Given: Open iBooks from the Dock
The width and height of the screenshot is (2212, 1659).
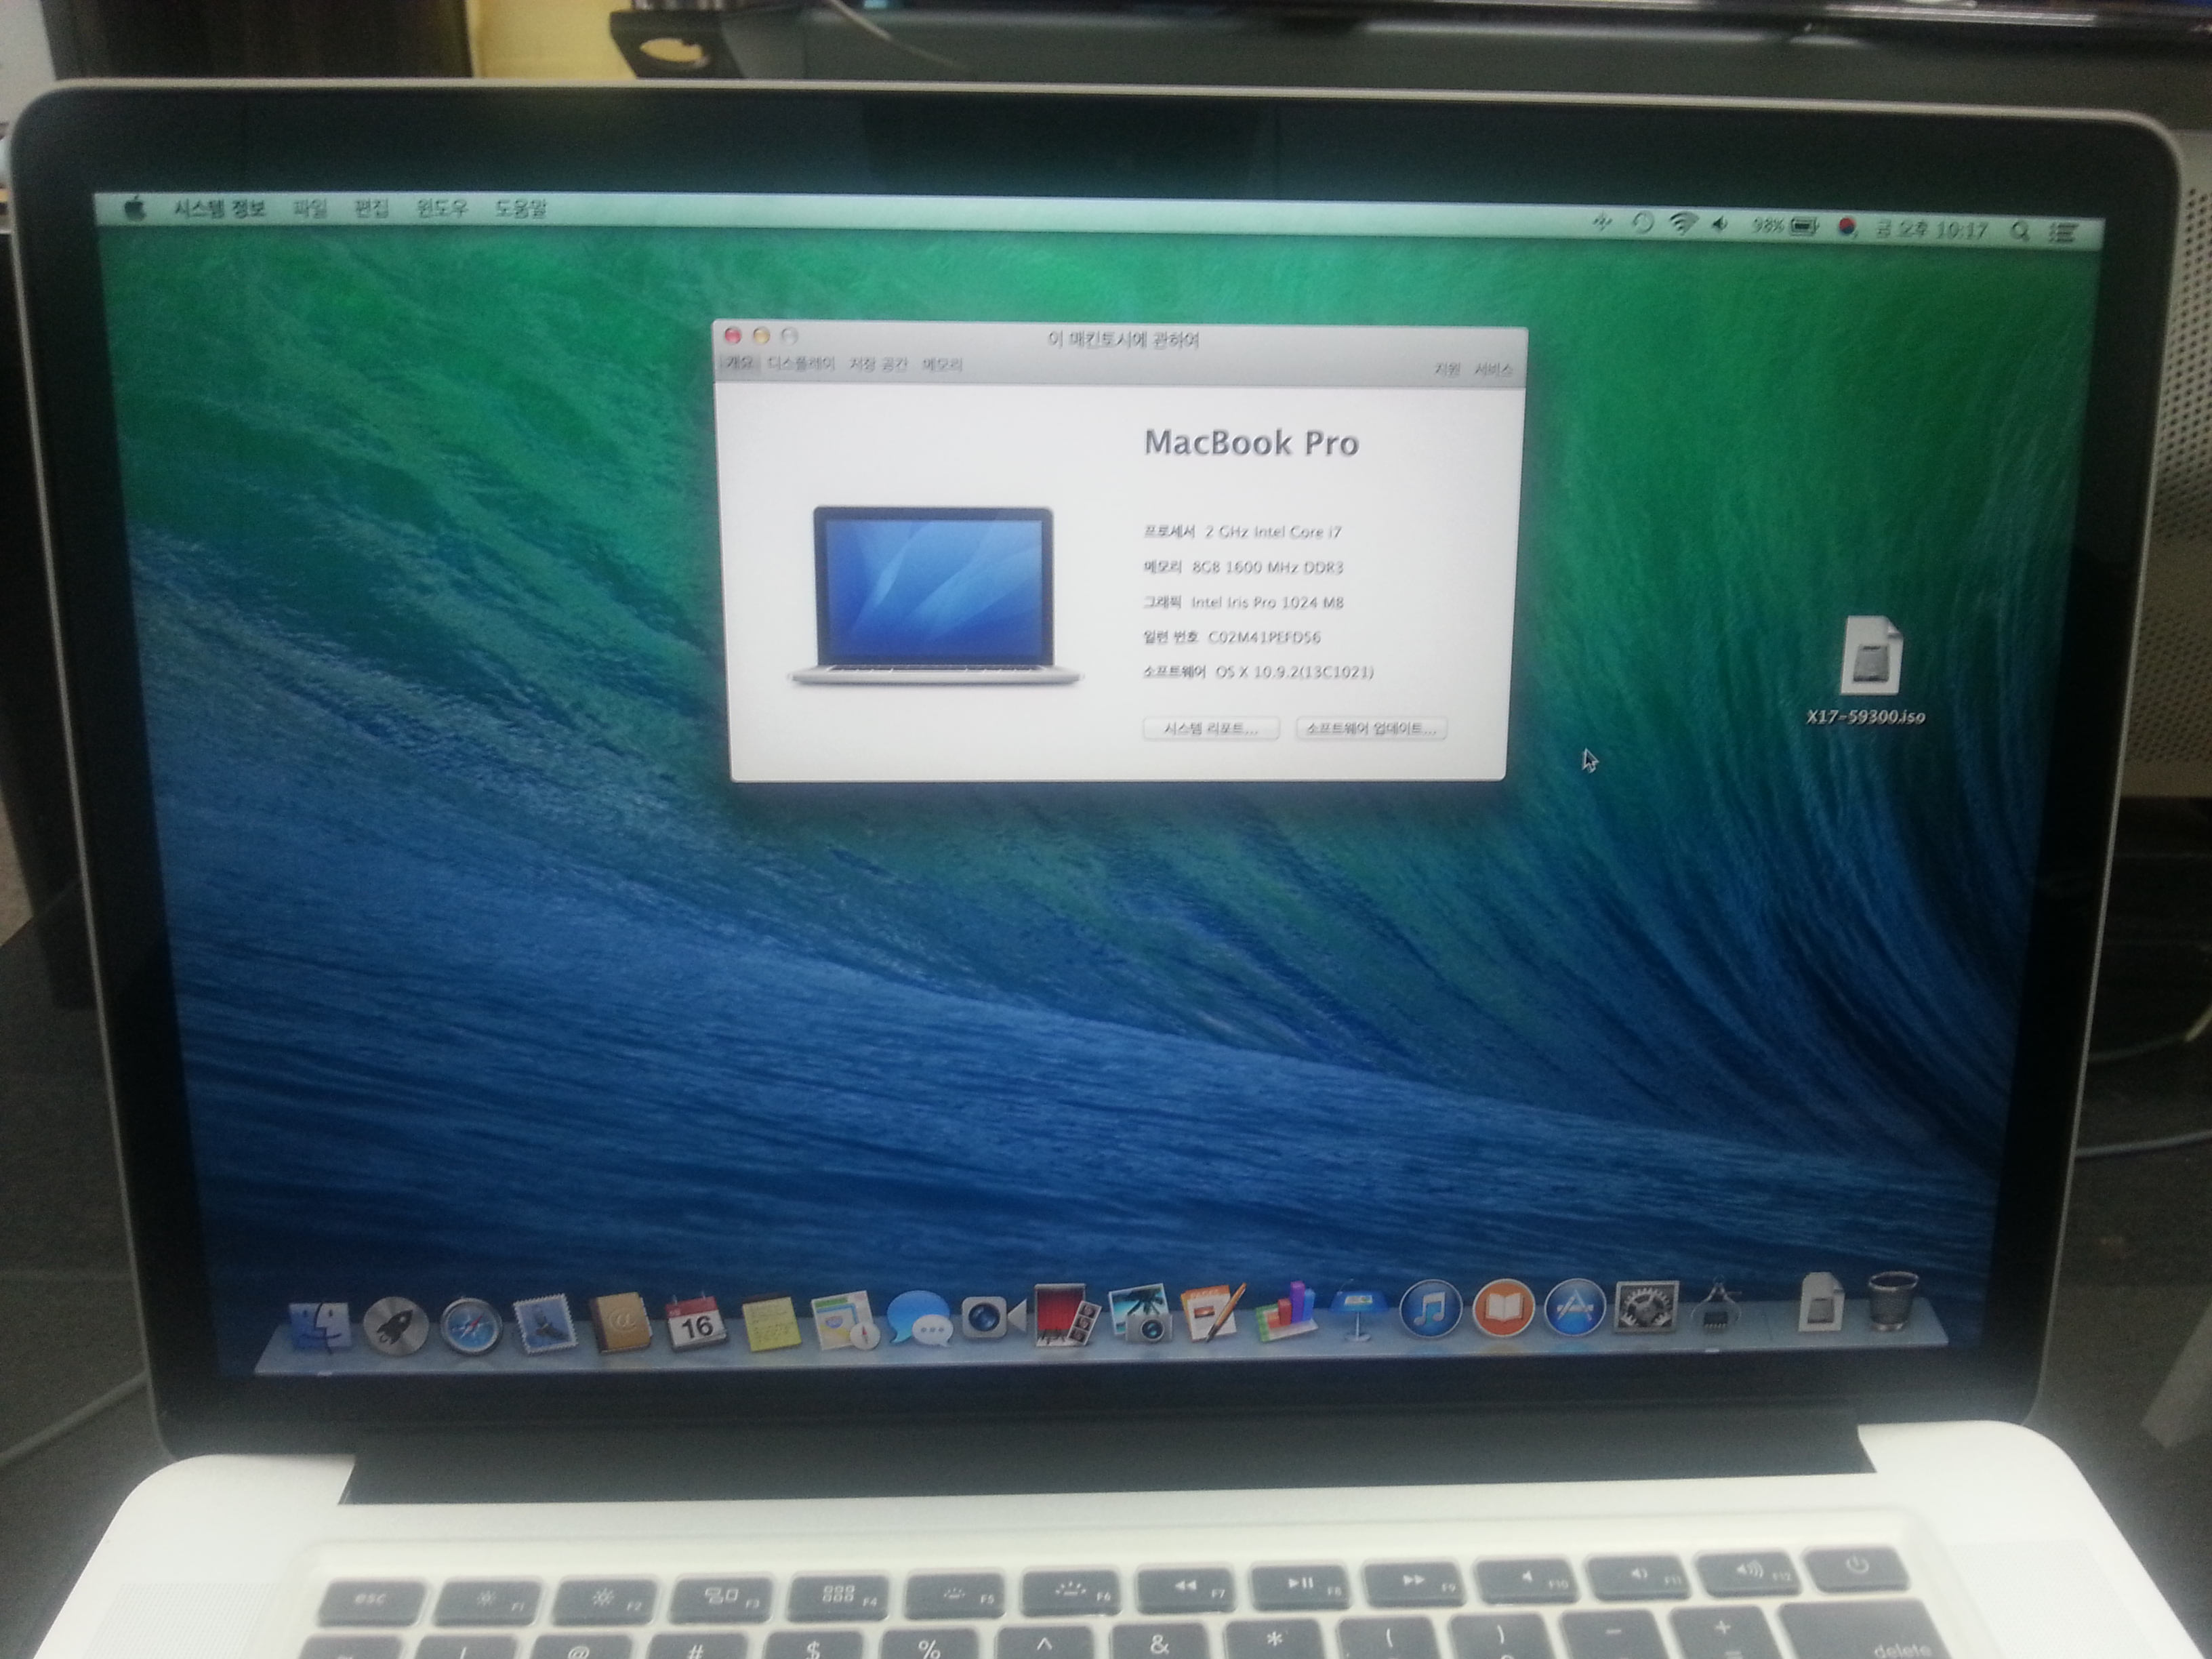Looking at the screenshot, I should 1503,1308.
